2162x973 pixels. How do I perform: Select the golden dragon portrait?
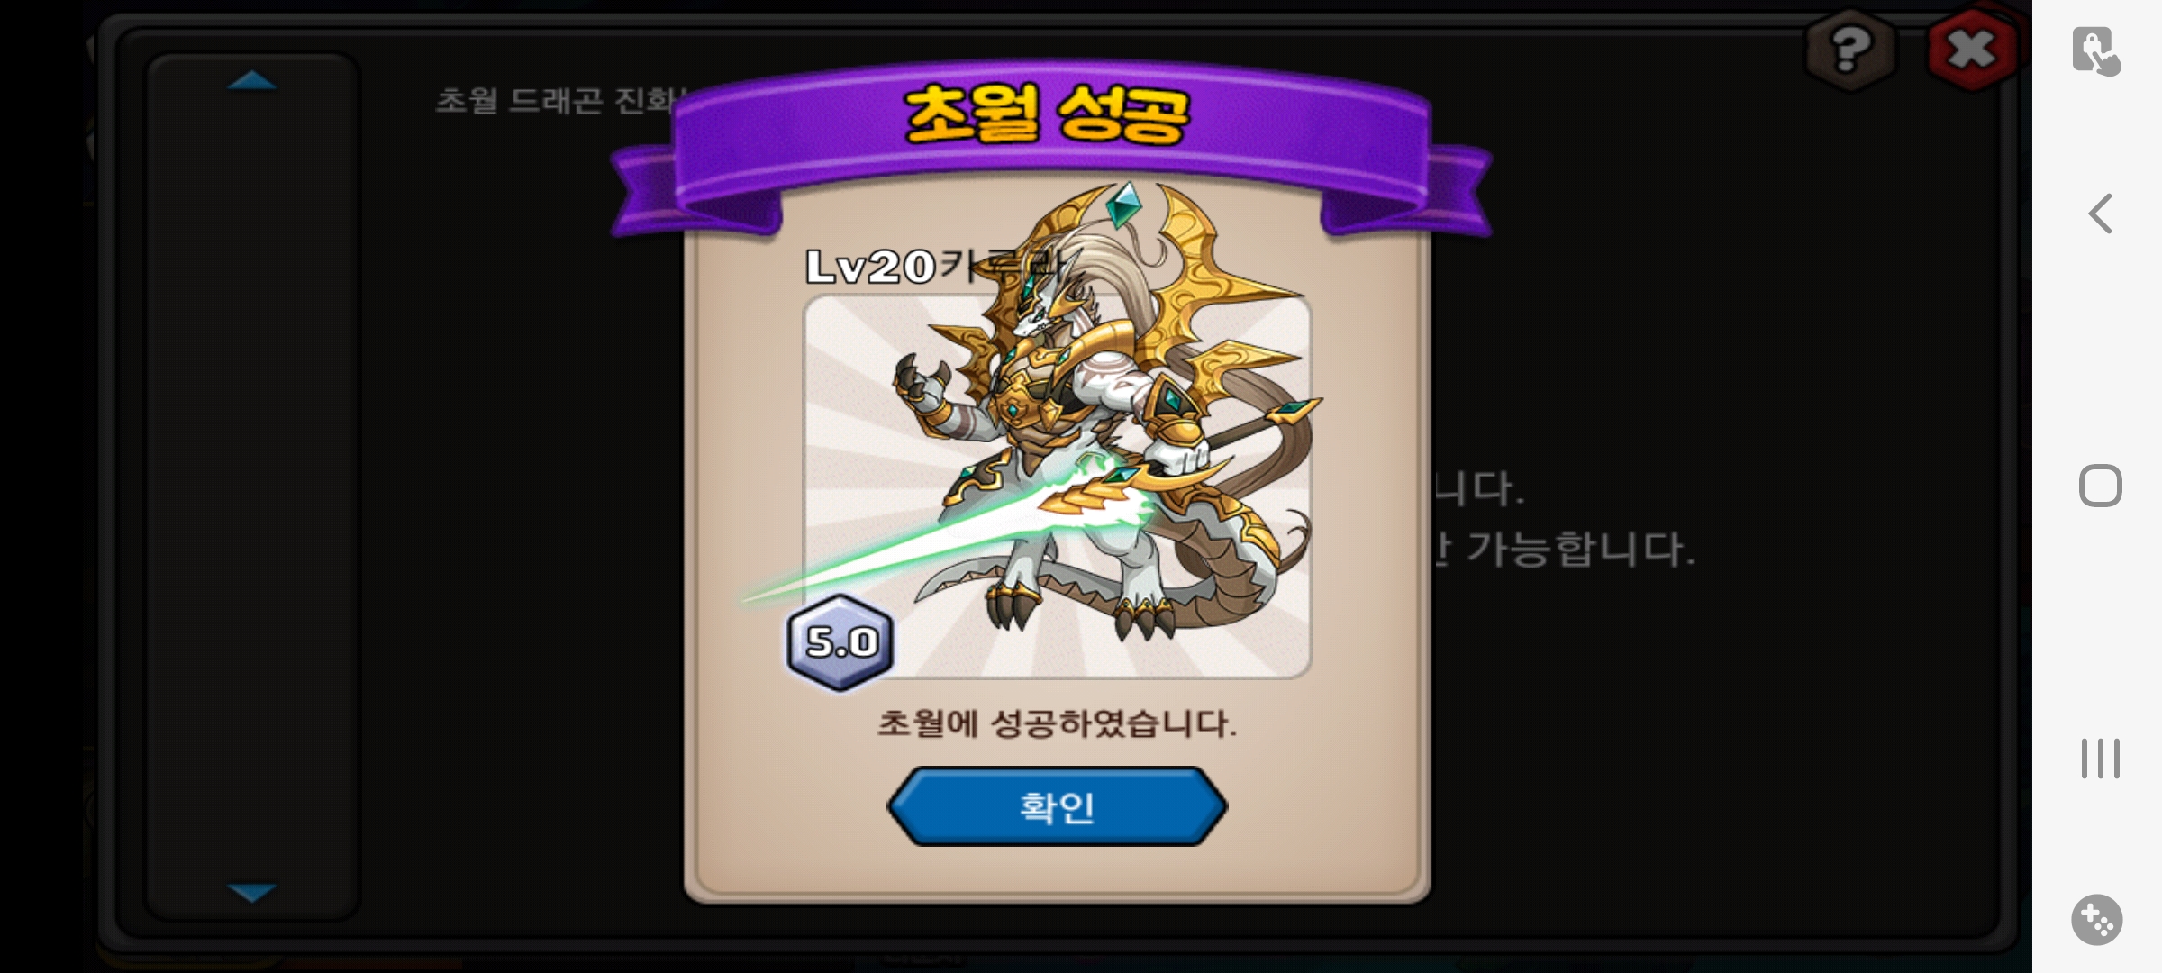[x=1057, y=486]
